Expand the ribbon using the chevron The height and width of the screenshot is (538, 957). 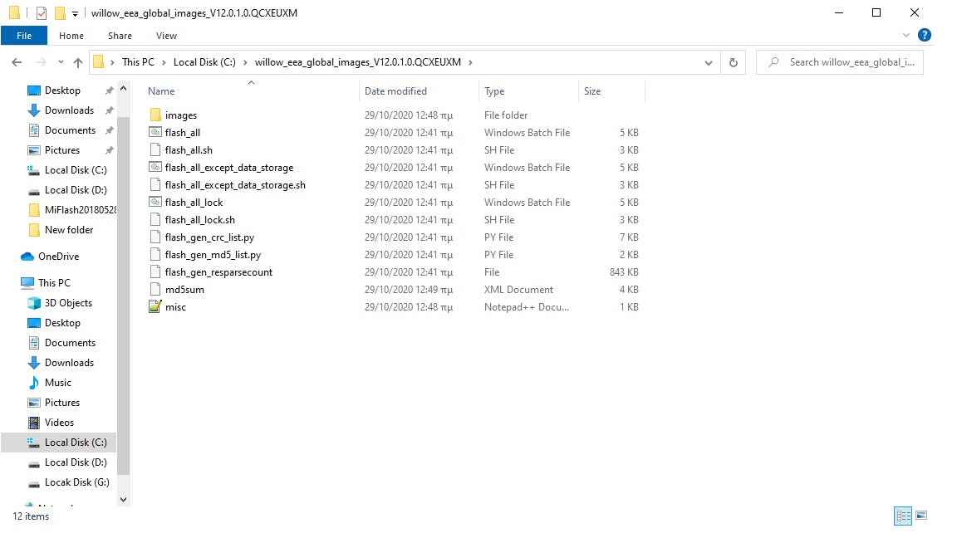(908, 36)
